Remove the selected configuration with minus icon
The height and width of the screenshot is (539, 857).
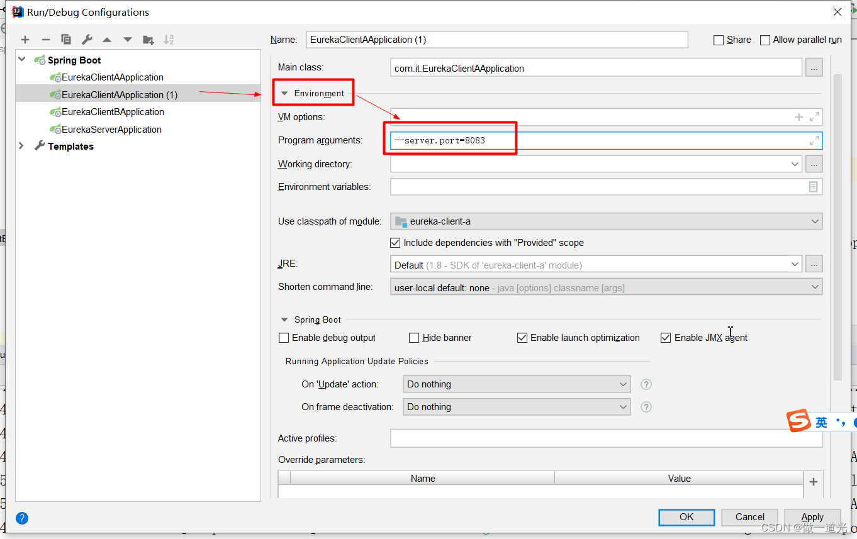[x=45, y=40]
